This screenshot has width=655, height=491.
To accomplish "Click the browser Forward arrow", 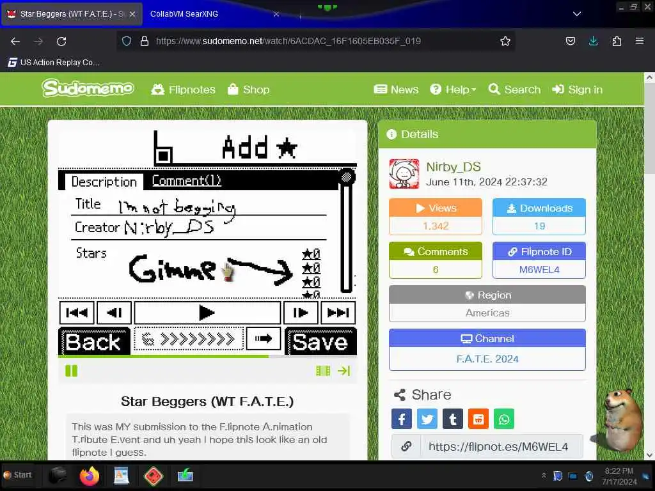I will [38, 41].
